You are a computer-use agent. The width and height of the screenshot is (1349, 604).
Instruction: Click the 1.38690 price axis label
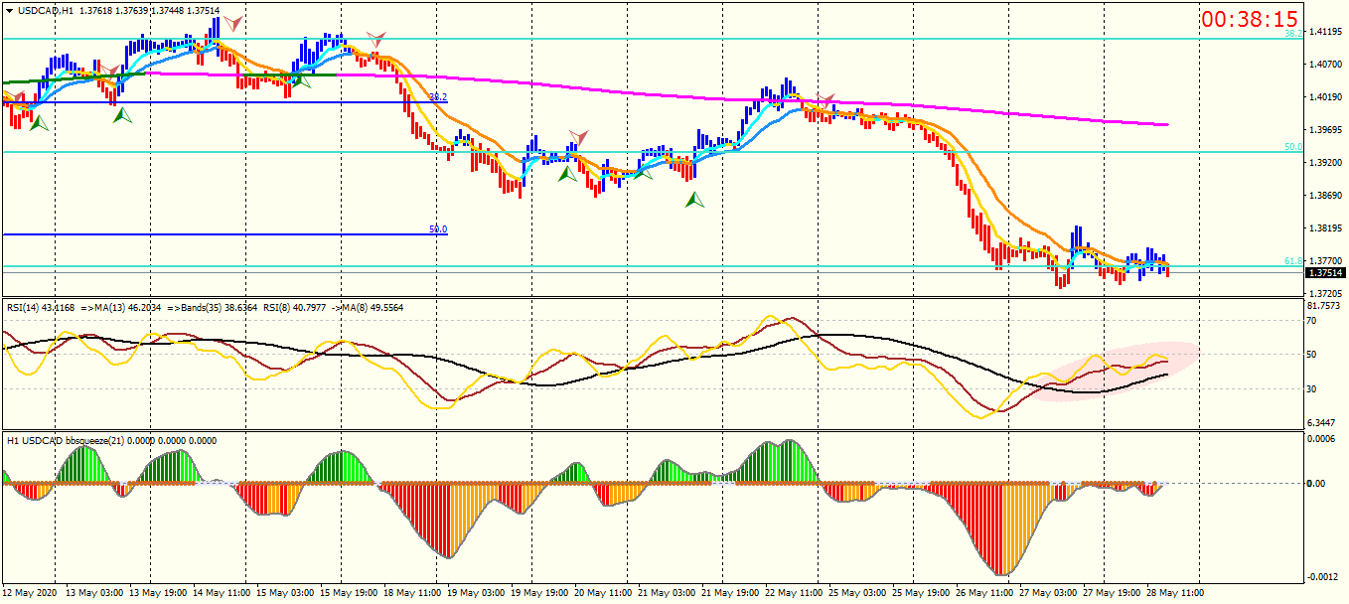1325,196
